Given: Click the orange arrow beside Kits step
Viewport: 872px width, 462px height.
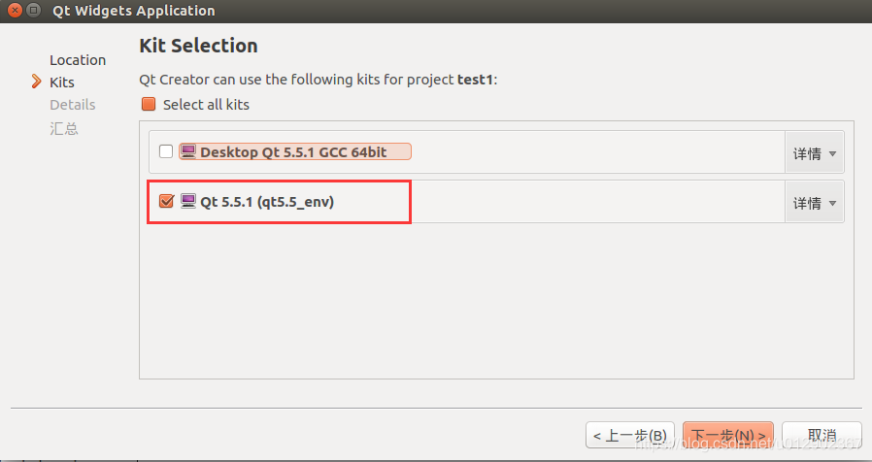Looking at the screenshot, I should pyautogui.click(x=37, y=82).
